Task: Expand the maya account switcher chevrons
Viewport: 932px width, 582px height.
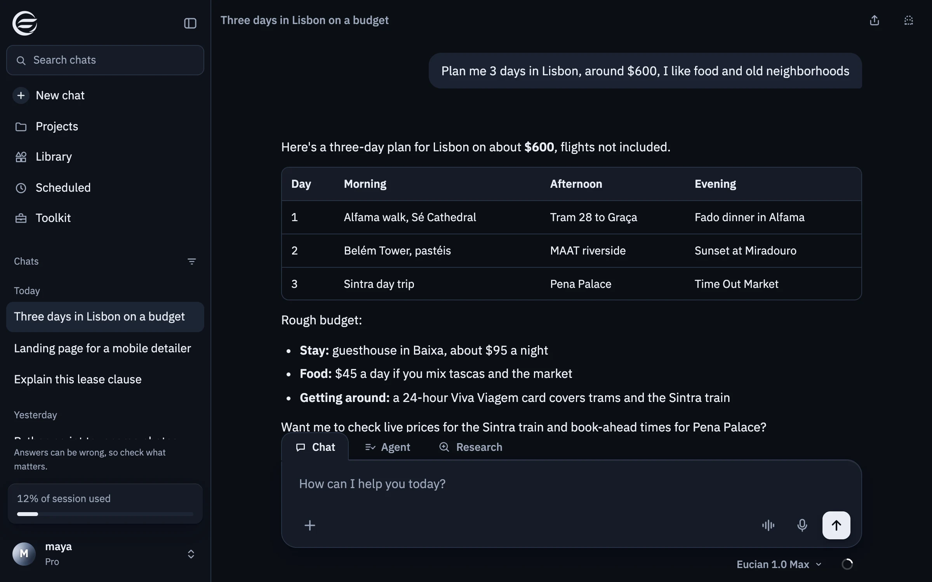Action: pyautogui.click(x=191, y=554)
